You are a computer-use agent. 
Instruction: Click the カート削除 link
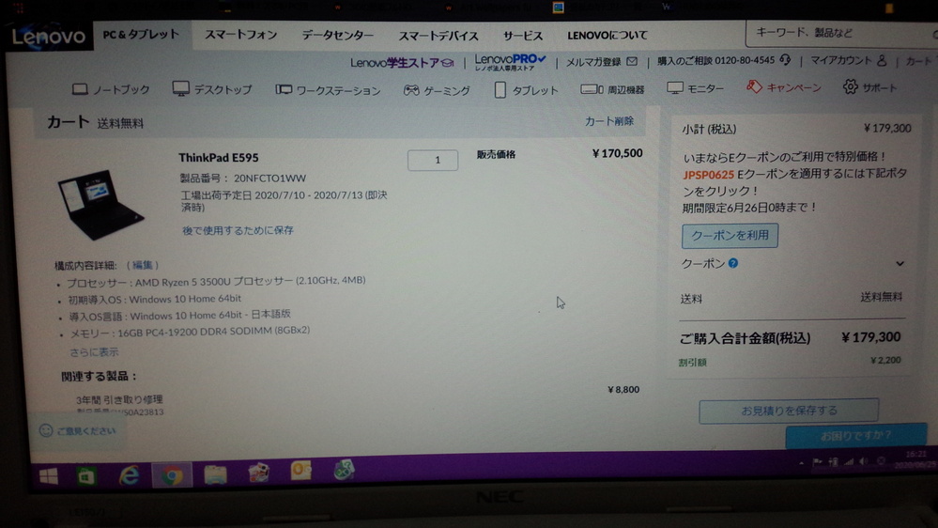[x=609, y=121]
